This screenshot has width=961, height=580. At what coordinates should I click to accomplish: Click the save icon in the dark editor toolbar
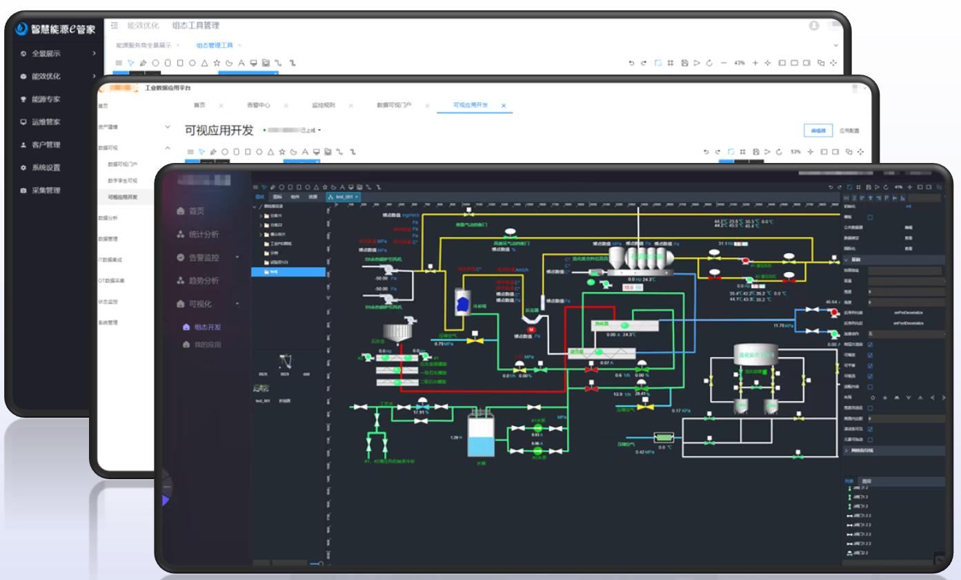tap(868, 187)
